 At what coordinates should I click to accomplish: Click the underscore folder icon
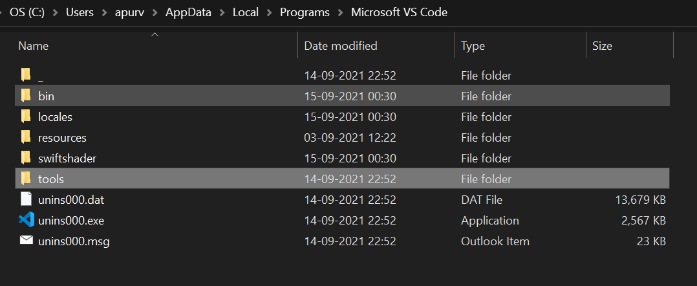point(26,76)
